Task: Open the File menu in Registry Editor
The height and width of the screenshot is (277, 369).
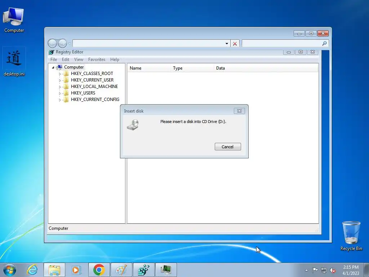Action: point(54,60)
